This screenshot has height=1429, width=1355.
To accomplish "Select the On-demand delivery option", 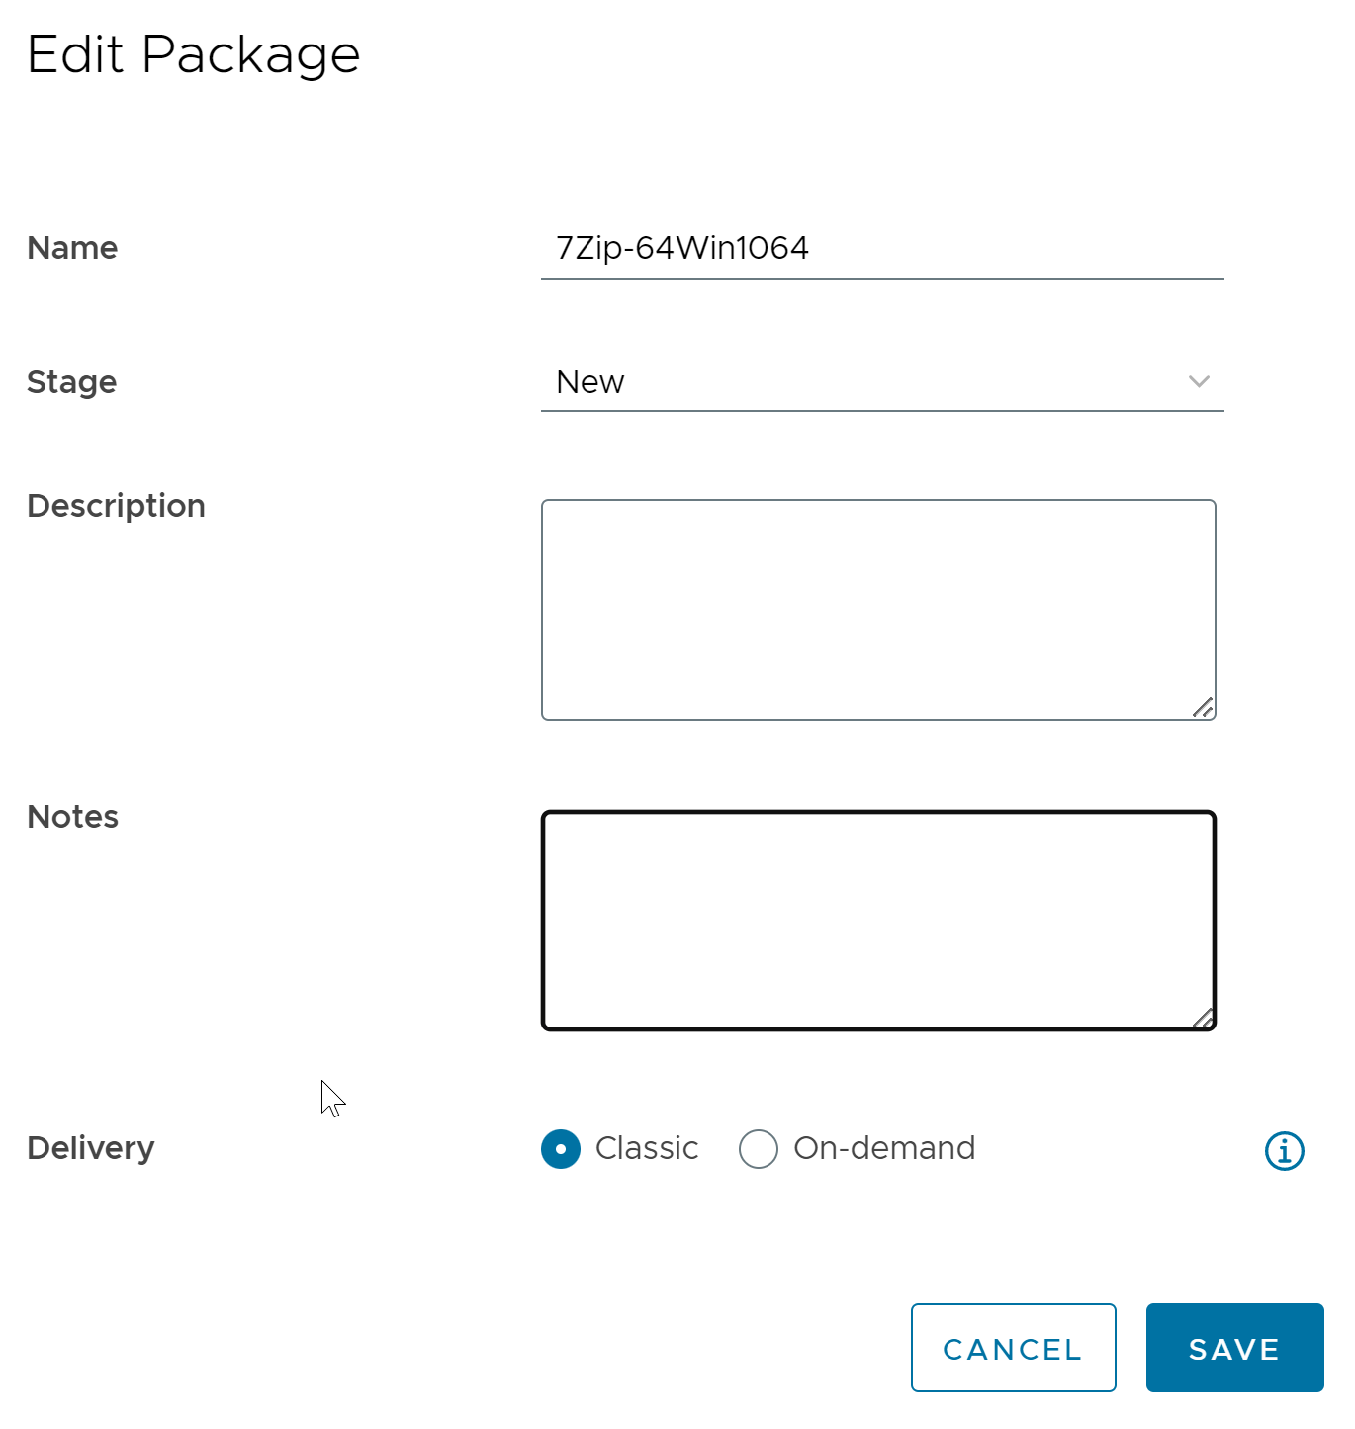I will [759, 1149].
